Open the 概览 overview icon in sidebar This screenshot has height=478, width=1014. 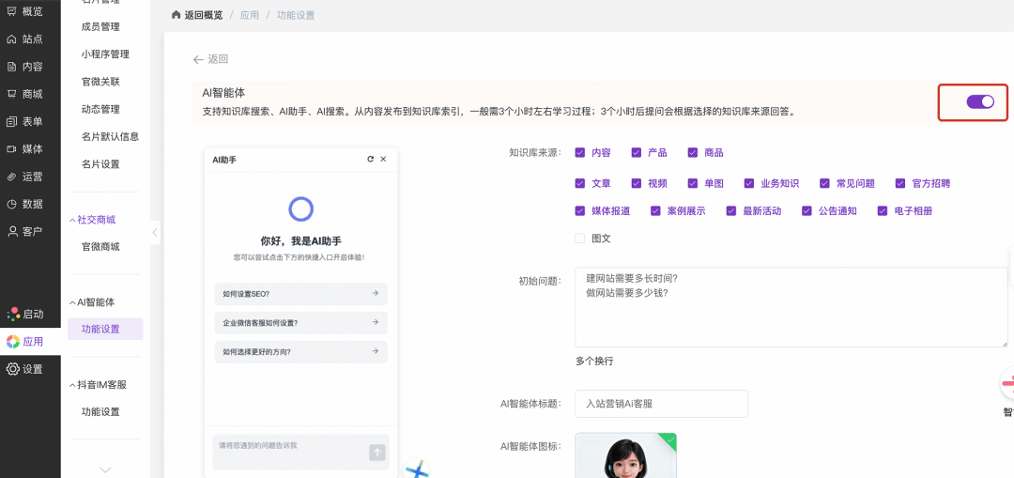(x=12, y=11)
